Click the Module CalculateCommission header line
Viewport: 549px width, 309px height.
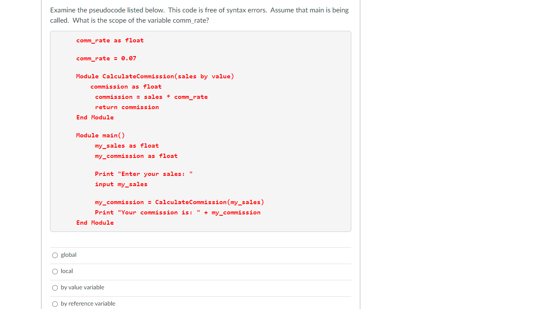click(x=155, y=76)
